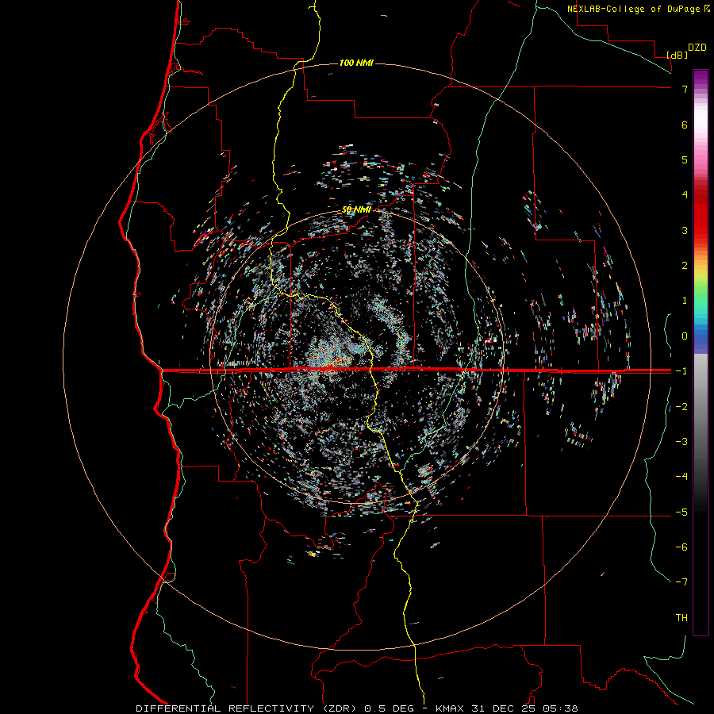Click the -4 value on the color scale
Image resolution: width=714 pixels, height=714 pixels.
click(681, 477)
